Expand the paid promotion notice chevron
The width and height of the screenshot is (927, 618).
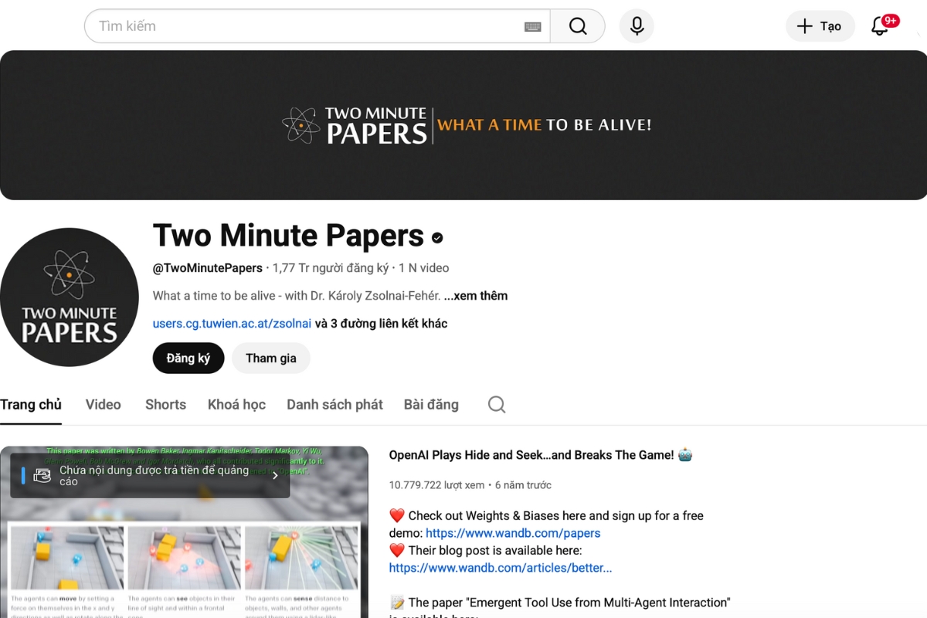275,476
